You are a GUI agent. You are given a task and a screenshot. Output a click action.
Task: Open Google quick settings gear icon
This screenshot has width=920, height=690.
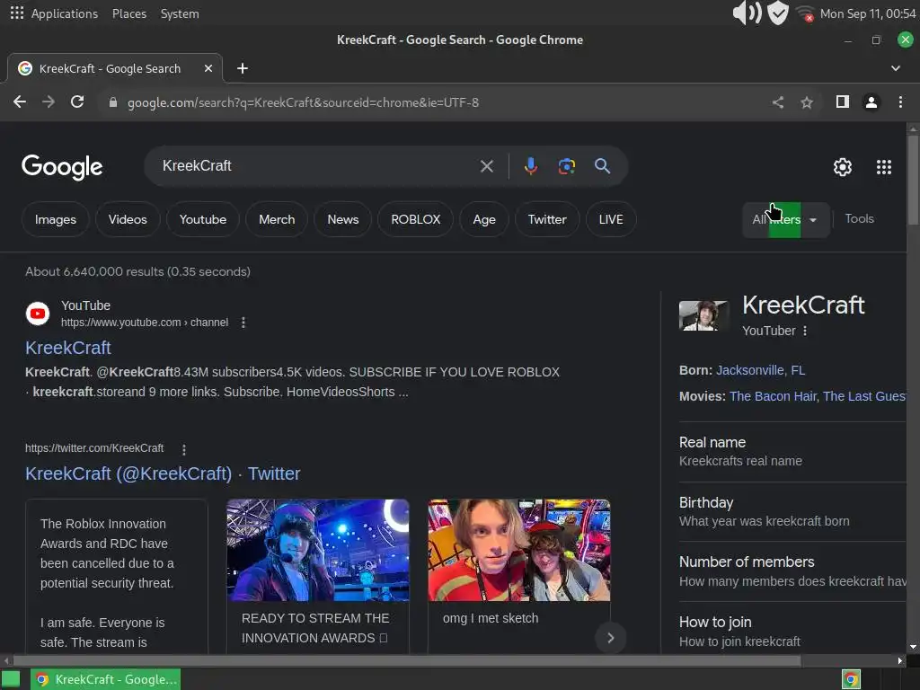coord(843,167)
